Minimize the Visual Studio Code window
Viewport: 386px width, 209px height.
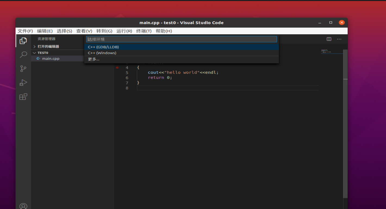point(320,23)
